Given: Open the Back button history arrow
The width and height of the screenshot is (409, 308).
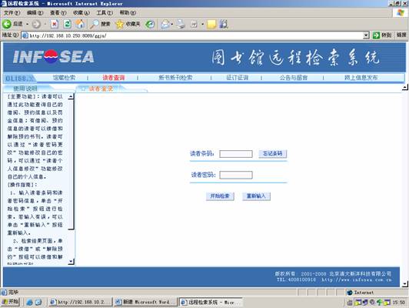Looking at the screenshot, I should click(x=27, y=25).
